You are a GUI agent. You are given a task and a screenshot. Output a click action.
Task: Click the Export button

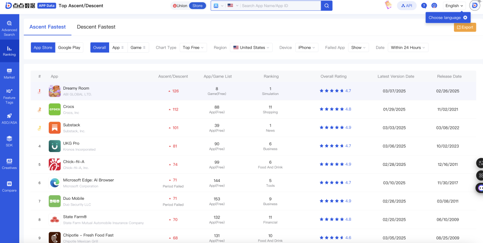tap(465, 27)
